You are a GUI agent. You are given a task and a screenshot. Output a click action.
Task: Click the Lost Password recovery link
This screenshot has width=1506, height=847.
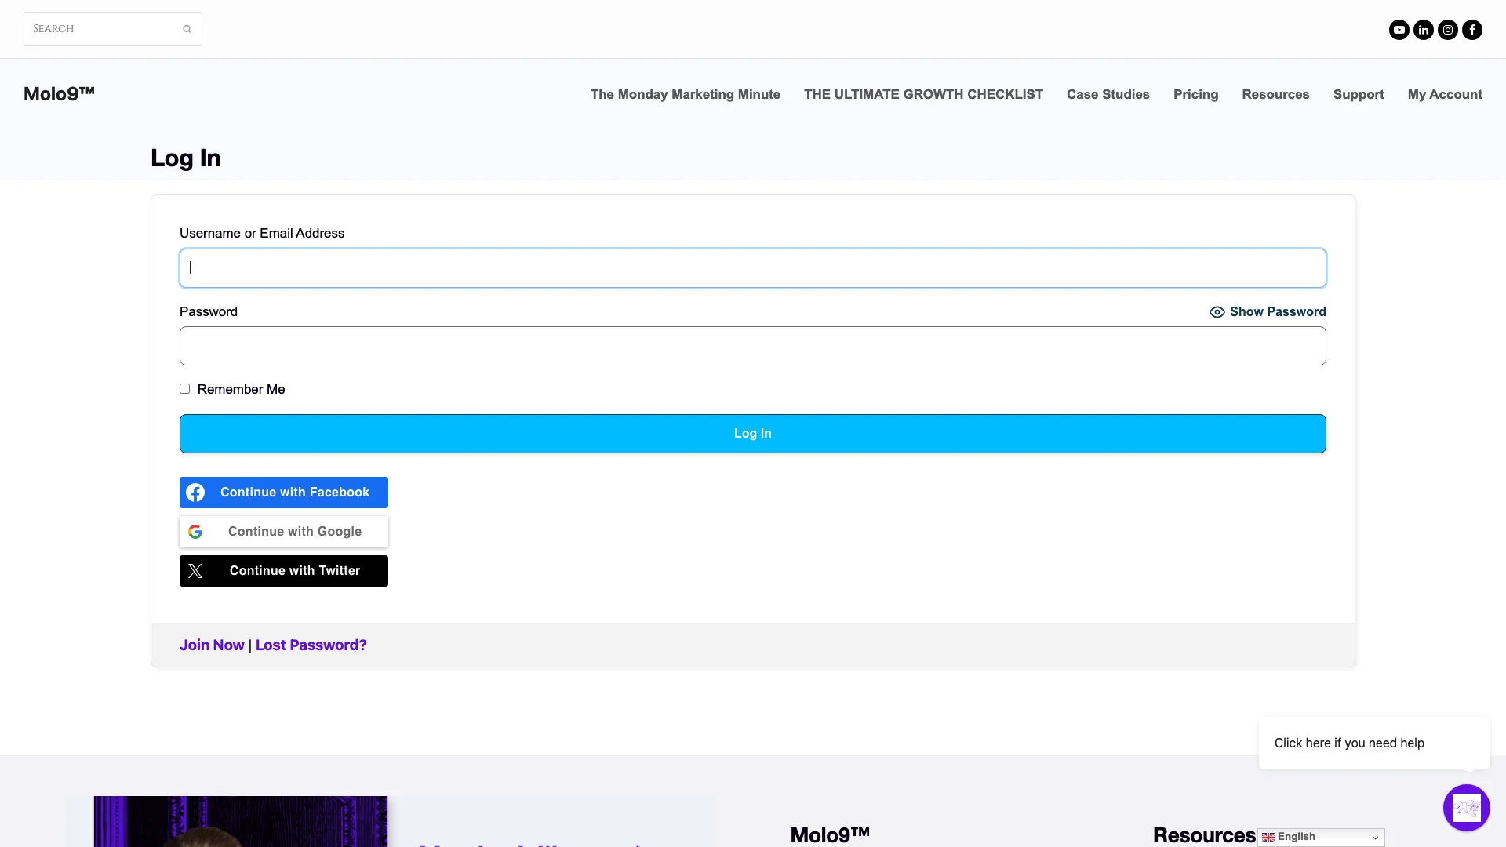pyautogui.click(x=311, y=645)
